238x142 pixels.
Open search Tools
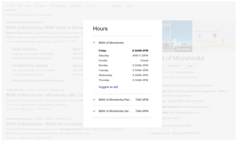(130, 6)
